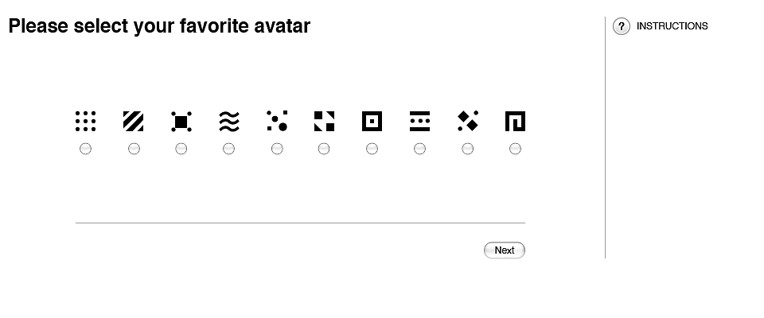The image size is (764, 318).
Task: Click the nine-dot grid avatar image
Action: 86,122
